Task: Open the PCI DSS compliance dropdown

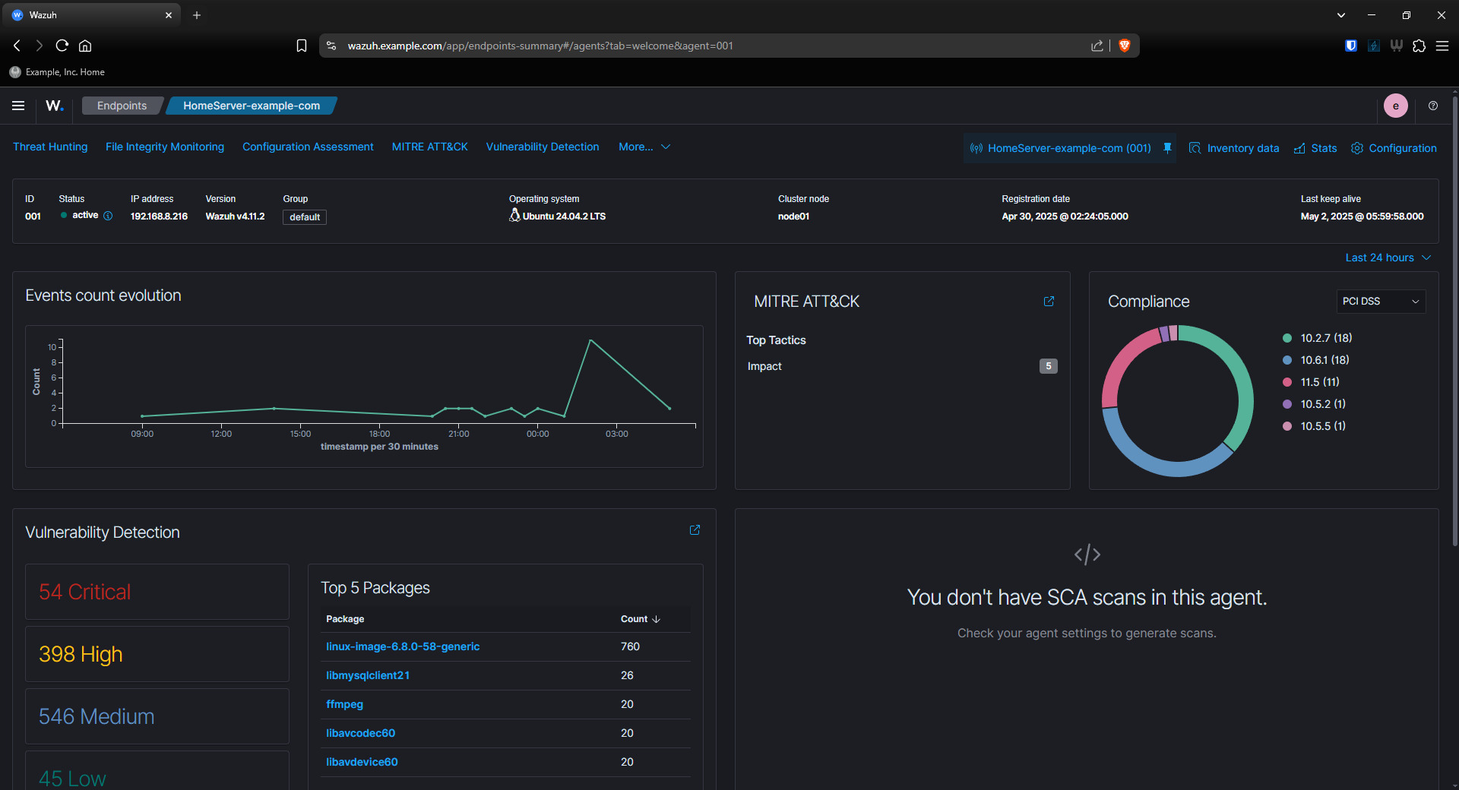Action: [1380, 302]
